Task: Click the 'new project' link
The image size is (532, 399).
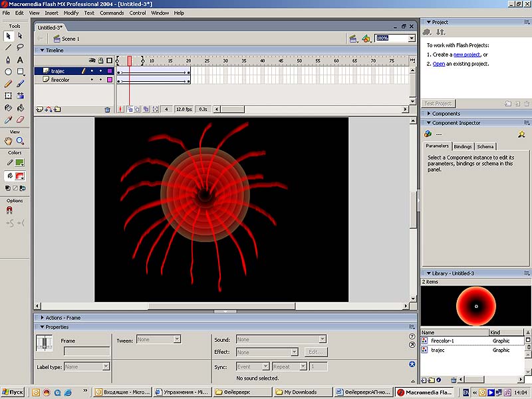Action: tap(467, 55)
